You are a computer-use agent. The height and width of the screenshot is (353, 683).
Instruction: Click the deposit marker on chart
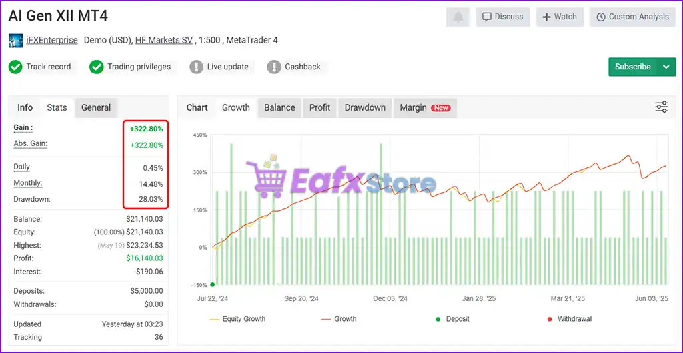point(213,284)
